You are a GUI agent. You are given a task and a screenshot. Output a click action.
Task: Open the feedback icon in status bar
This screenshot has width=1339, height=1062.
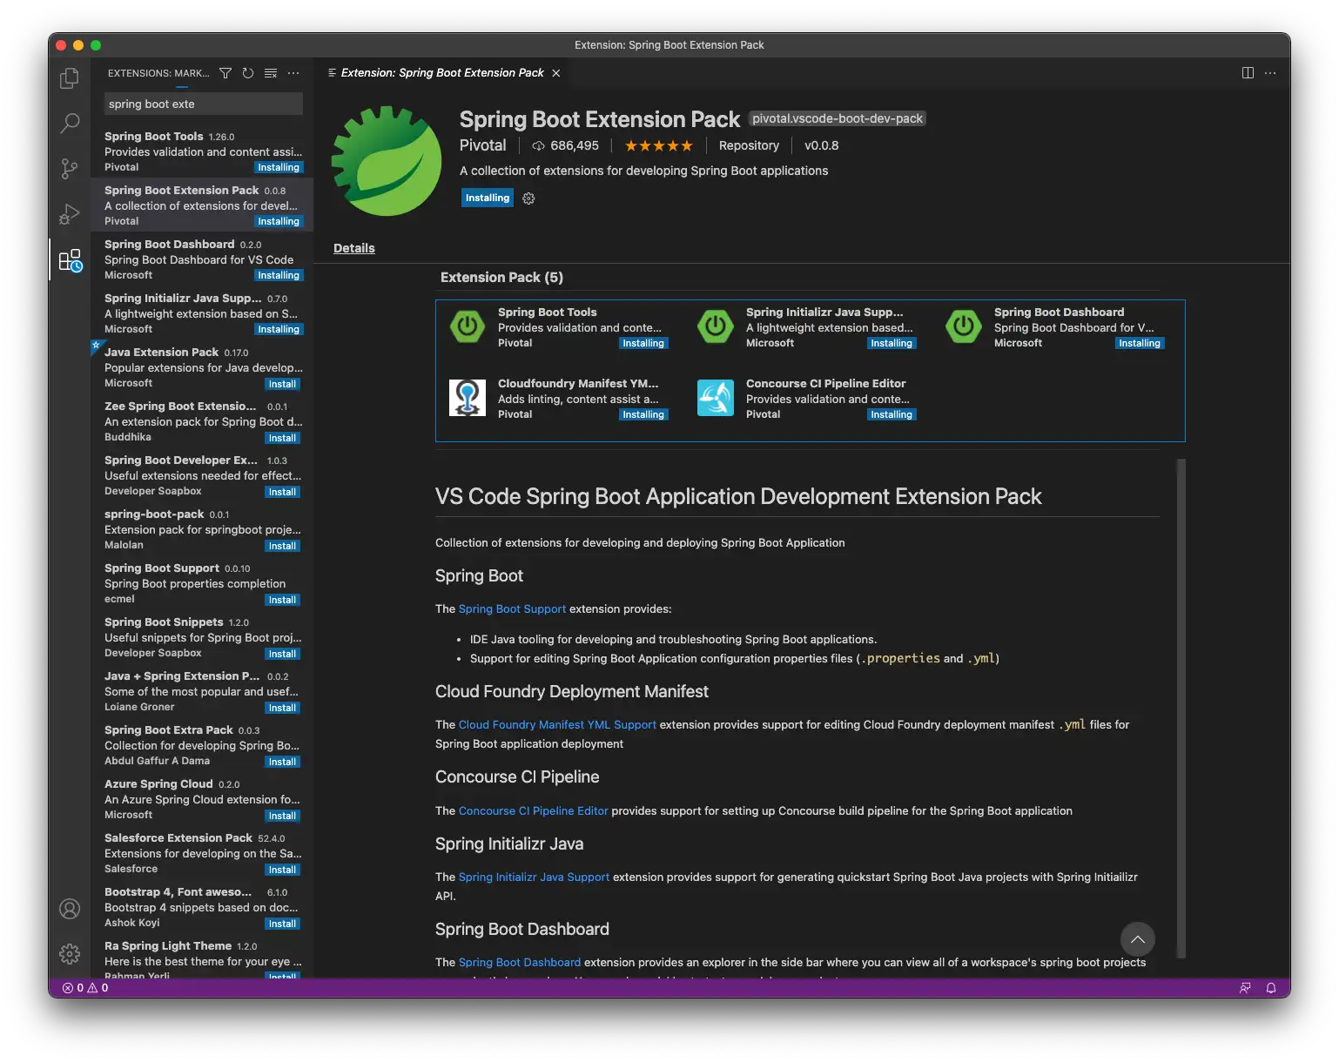1245,988
